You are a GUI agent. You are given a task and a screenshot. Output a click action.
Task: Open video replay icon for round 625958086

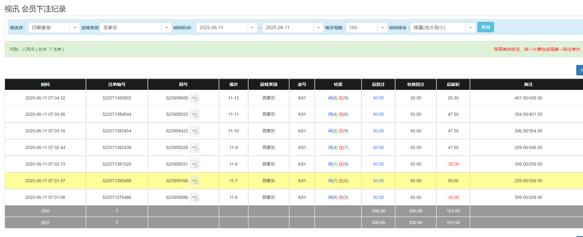coord(195,198)
